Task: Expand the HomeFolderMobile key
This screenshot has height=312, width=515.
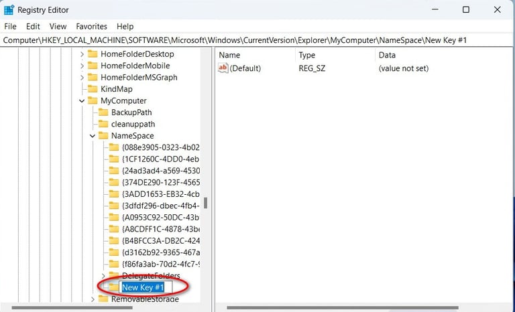Action: click(x=82, y=66)
